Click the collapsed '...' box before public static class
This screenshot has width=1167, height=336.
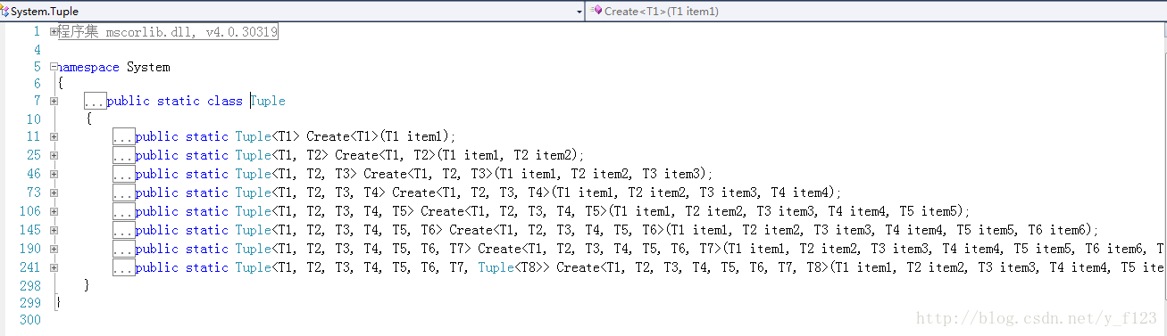pyautogui.click(x=95, y=101)
